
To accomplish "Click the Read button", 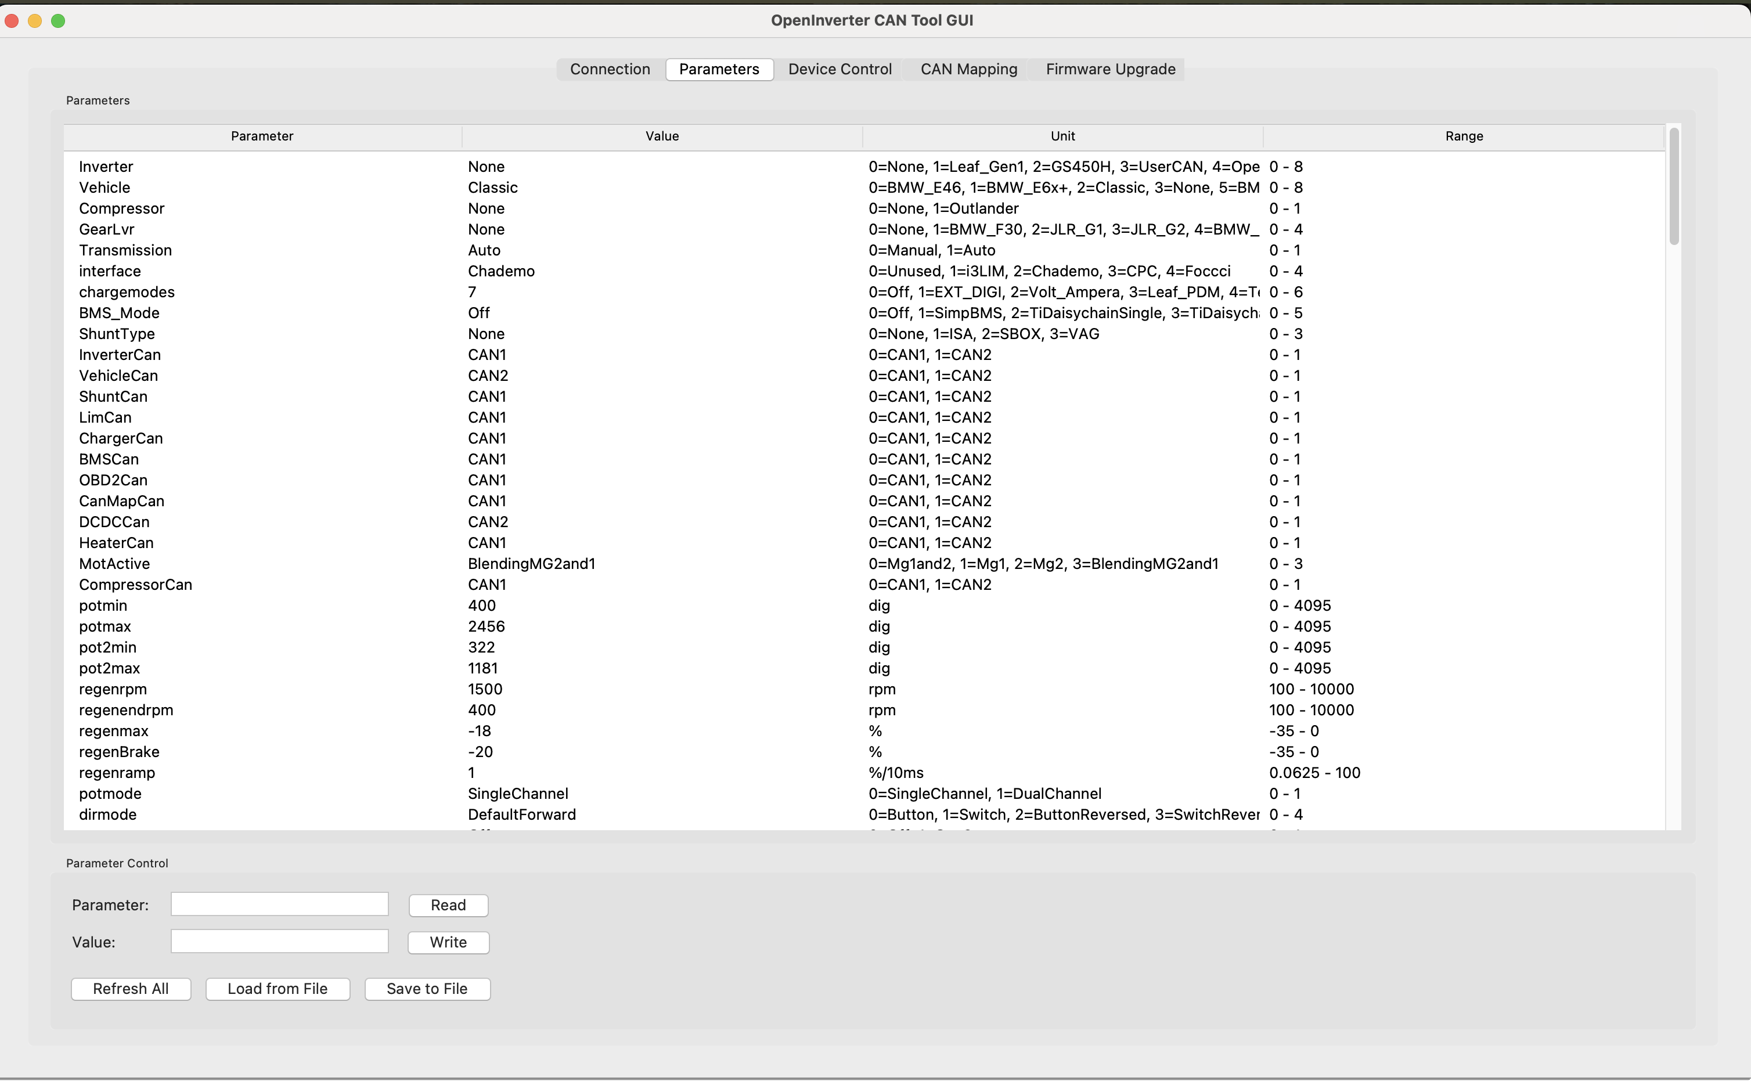I will [x=448, y=905].
